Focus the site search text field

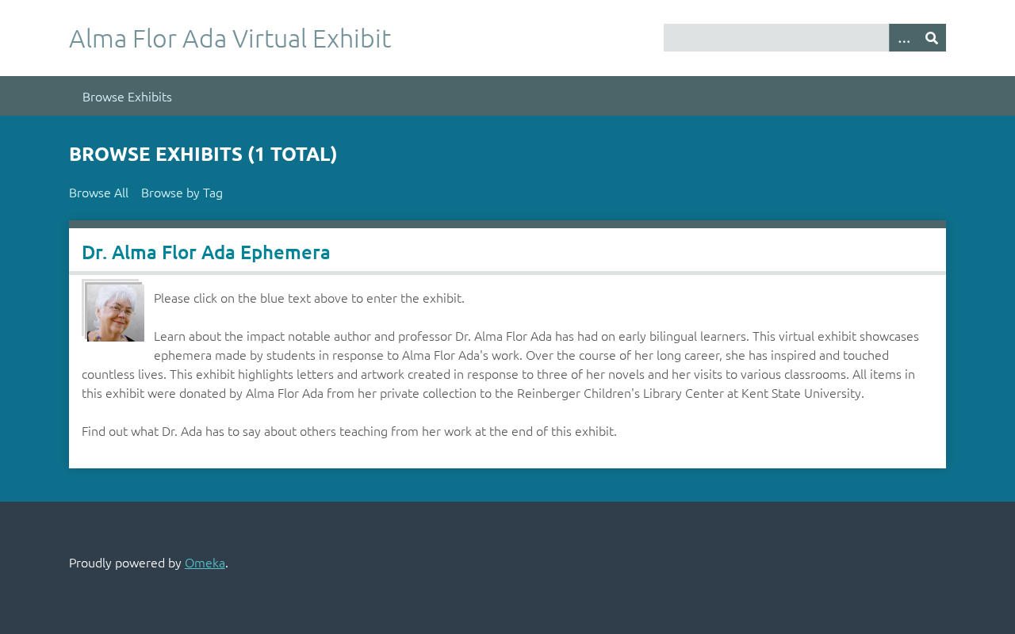776,38
